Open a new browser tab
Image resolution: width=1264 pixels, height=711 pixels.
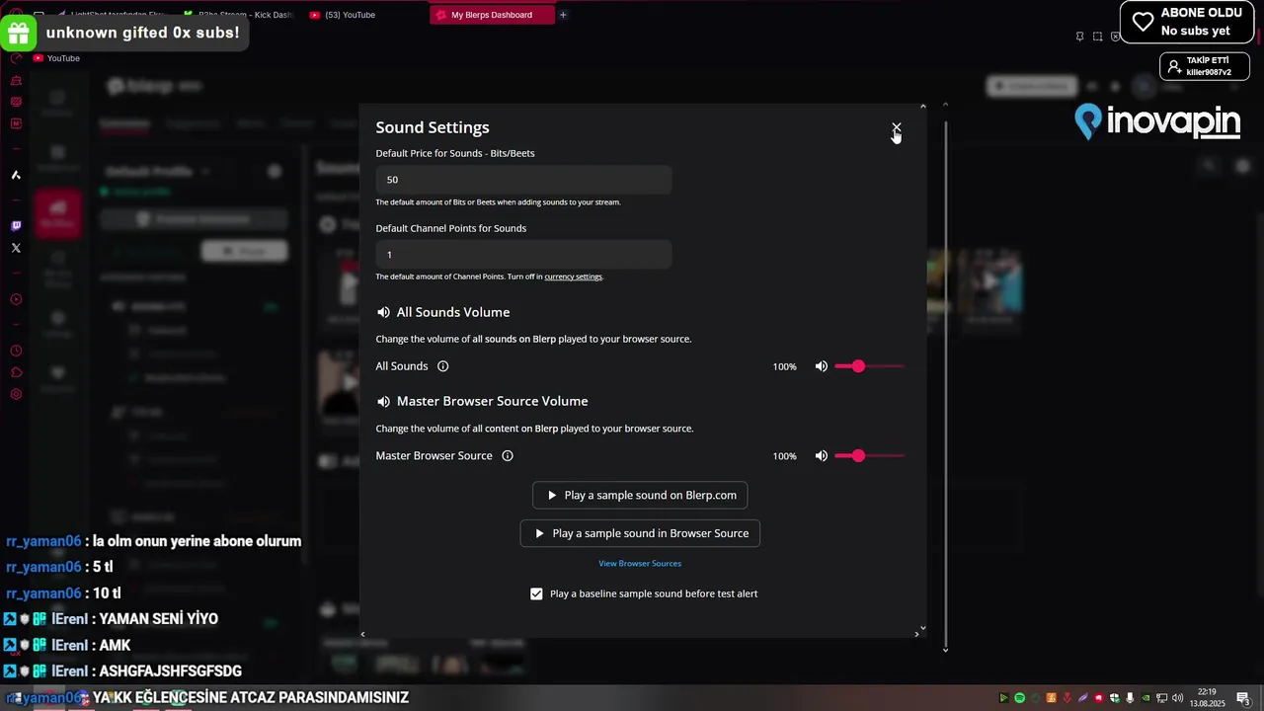click(x=564, y=15)
